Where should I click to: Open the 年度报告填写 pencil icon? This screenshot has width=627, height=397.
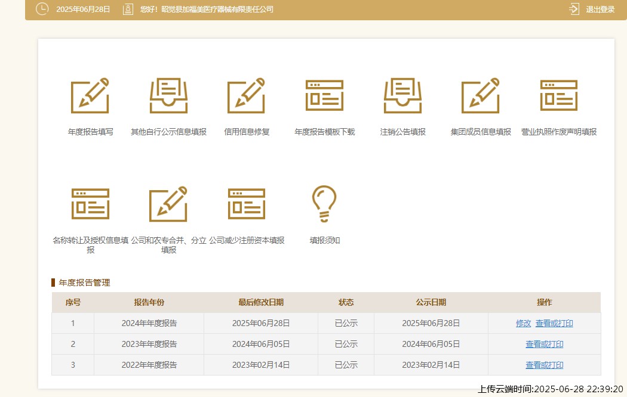90,96
